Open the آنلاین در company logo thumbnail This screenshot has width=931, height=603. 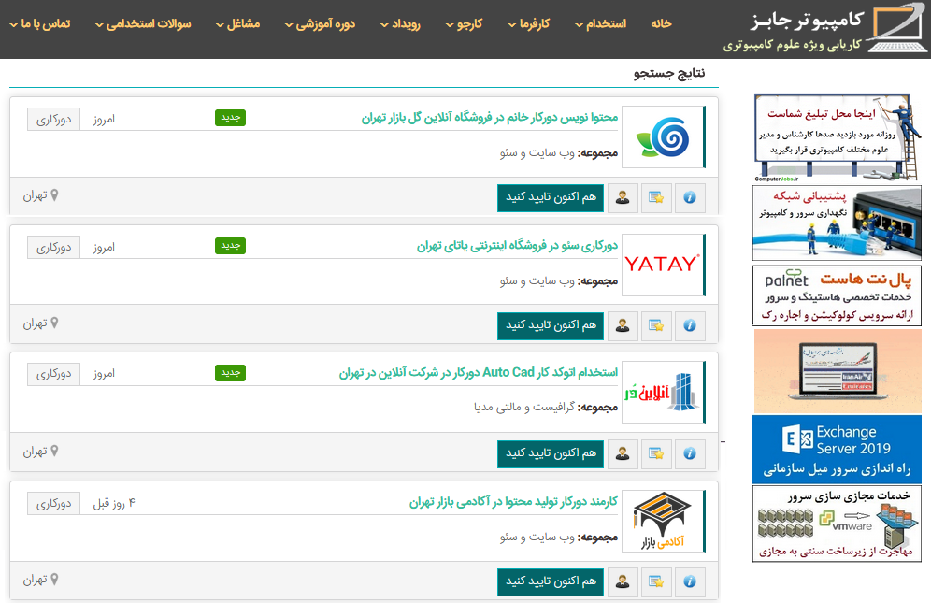(664, 392)
